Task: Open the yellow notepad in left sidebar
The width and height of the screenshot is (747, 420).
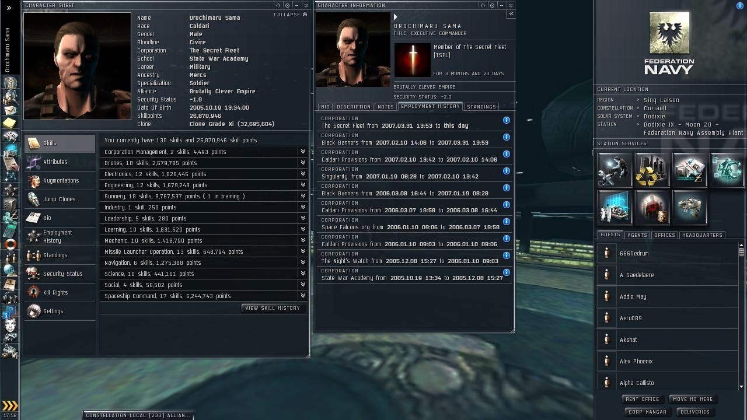Action: [10, 123]
